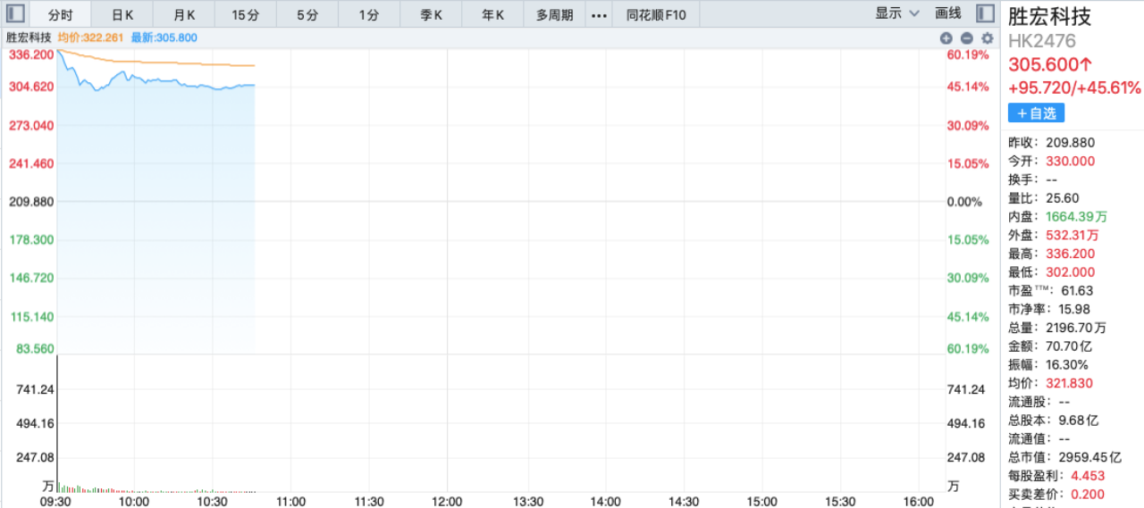This screenshot has height=508, width=1144.
Task: Select the 分时 tab
Action: [61, 14]
